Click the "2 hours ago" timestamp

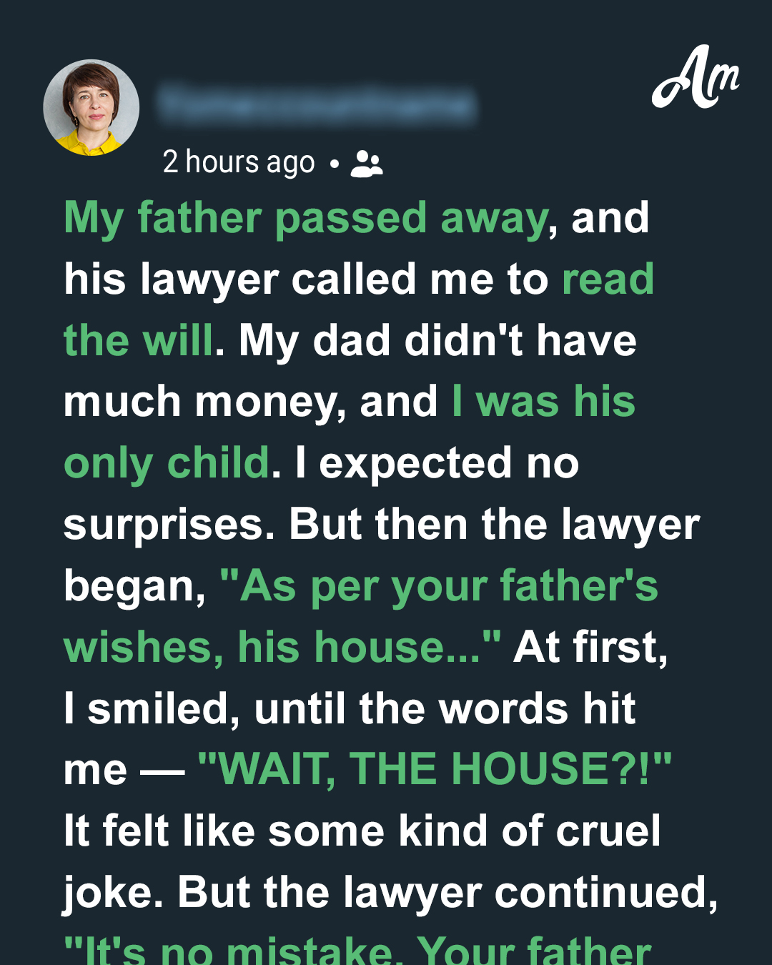point(239,162)
